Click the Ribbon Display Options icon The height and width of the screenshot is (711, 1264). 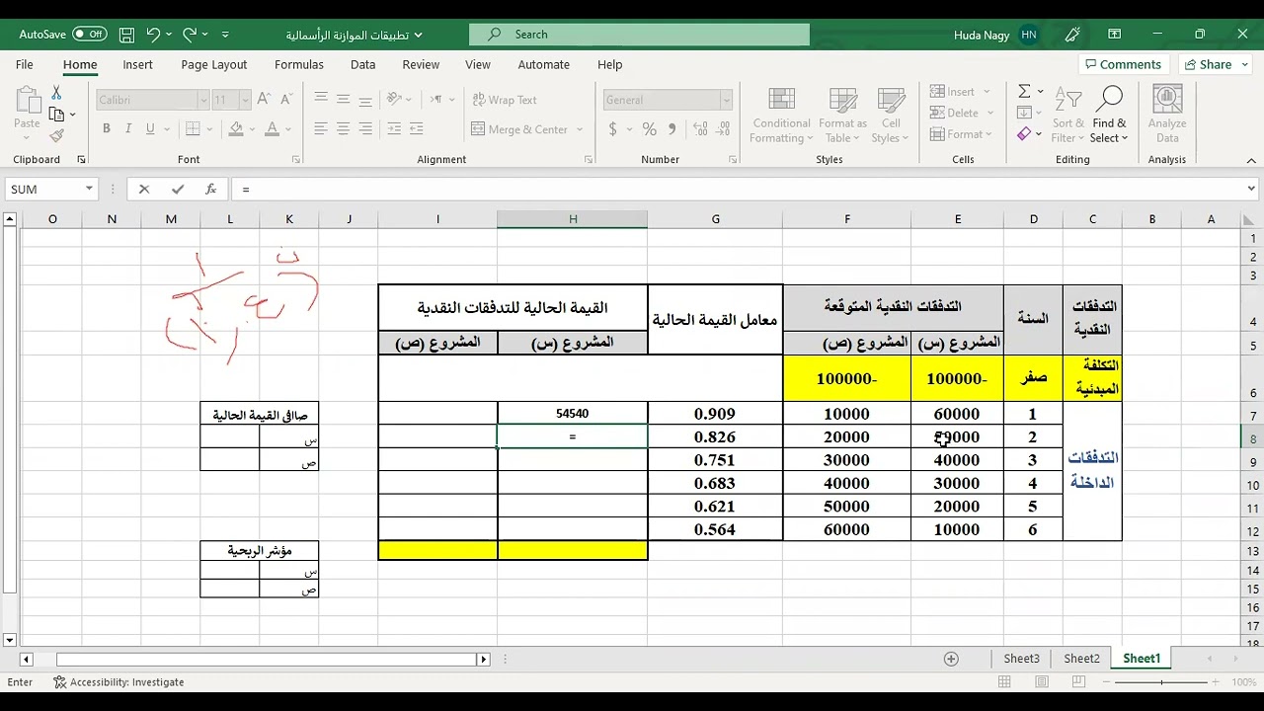(1114, 35)
